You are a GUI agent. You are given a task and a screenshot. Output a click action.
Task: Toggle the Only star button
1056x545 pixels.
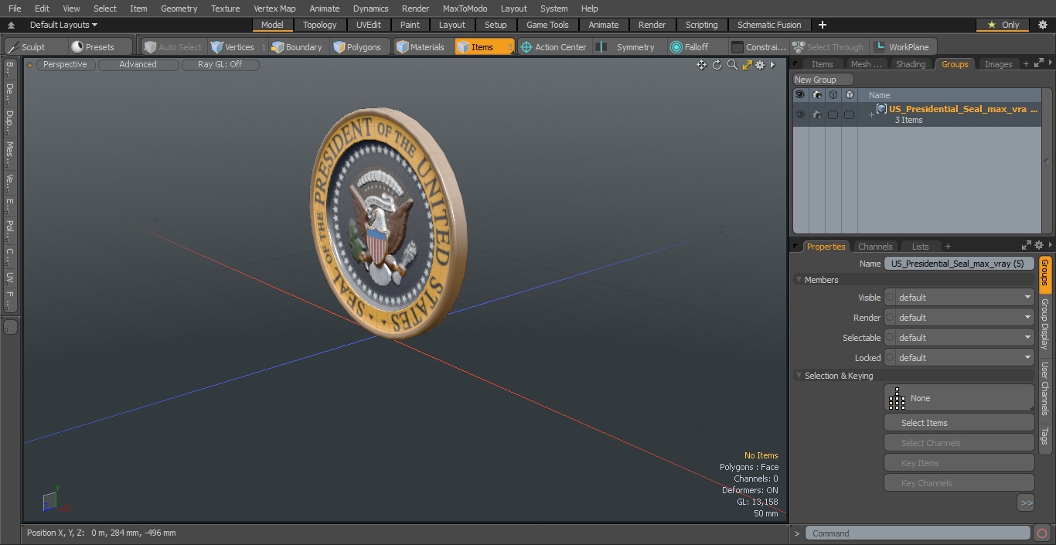[1003, 25]
